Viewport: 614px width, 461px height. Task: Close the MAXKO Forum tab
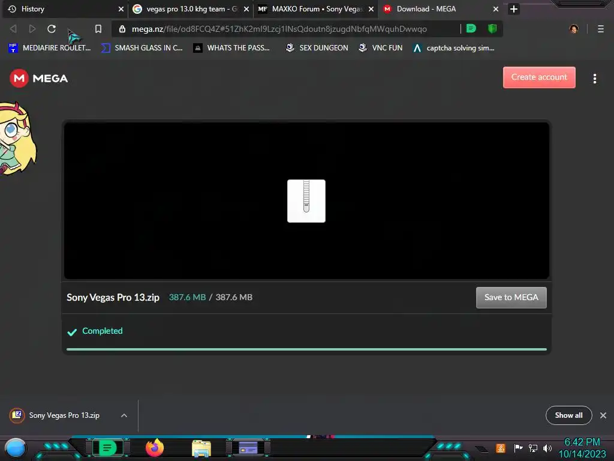click(371, 9)
